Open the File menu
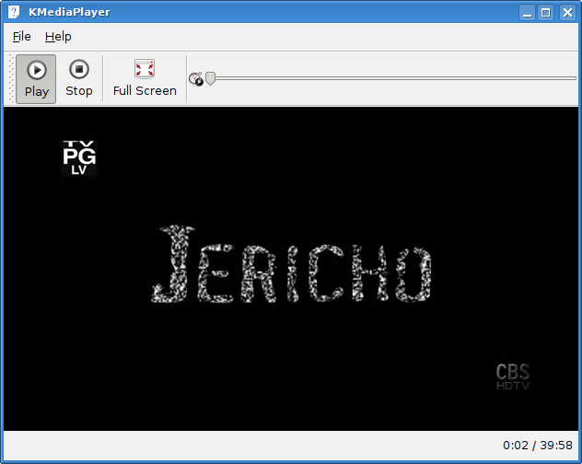The image size is (582, 464). tap(21, 37)
